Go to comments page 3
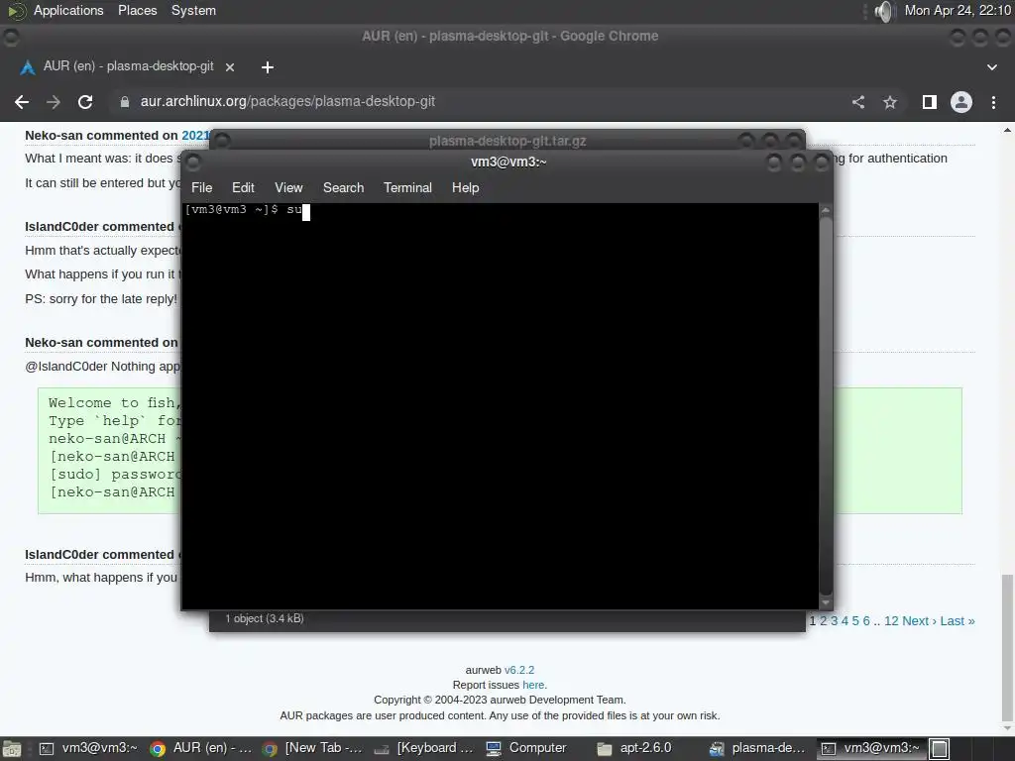This screenshot has width=1015, height=761. click(x=835, y=621)
